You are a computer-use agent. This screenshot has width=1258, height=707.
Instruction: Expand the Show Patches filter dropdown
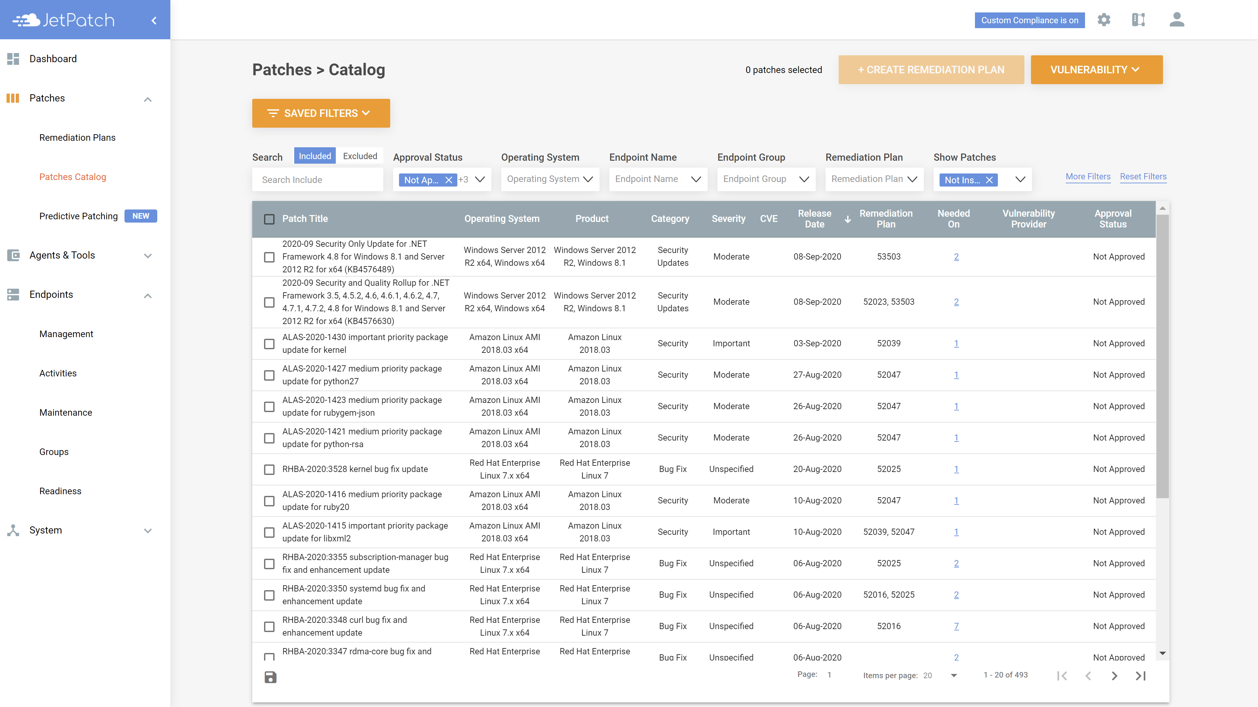1020,180
